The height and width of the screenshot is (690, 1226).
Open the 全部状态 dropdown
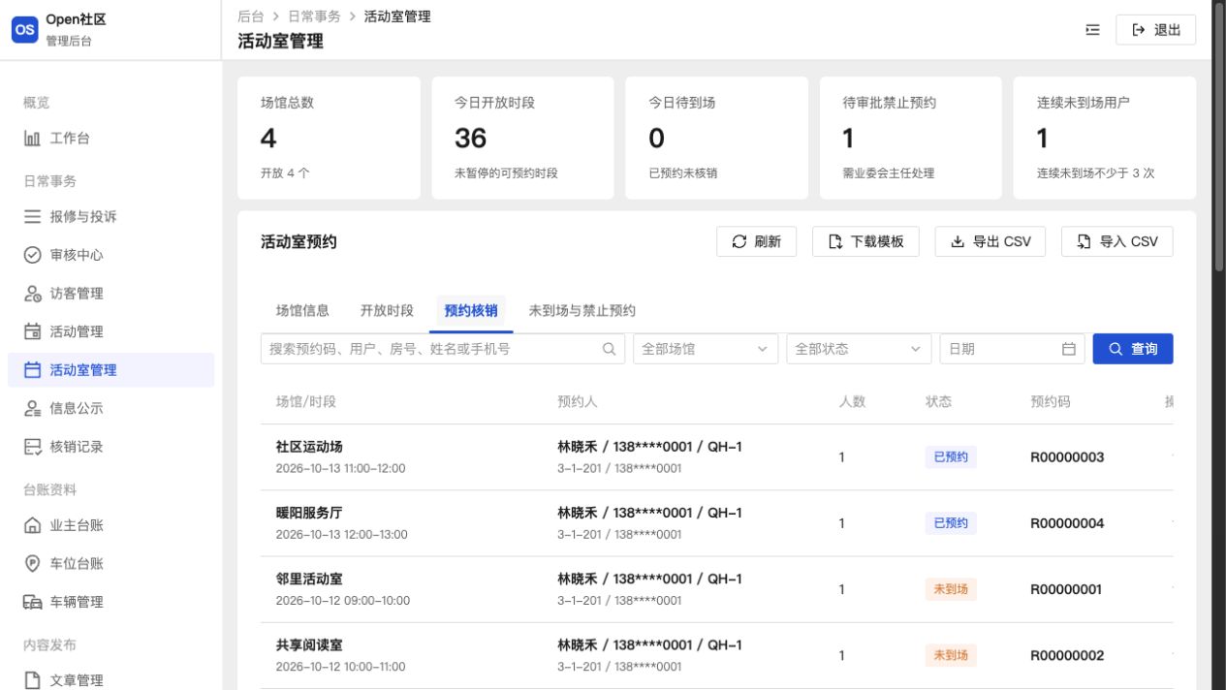tap(859, 349)
